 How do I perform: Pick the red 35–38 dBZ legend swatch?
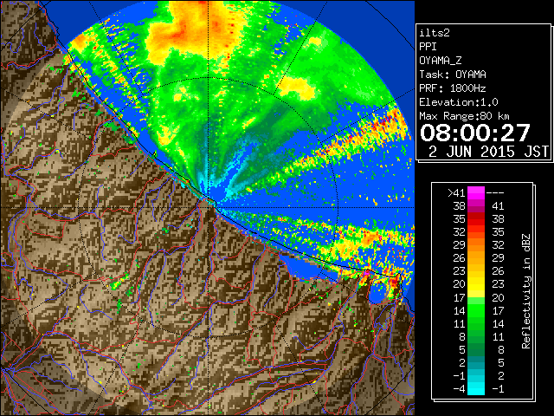point(475,219)
